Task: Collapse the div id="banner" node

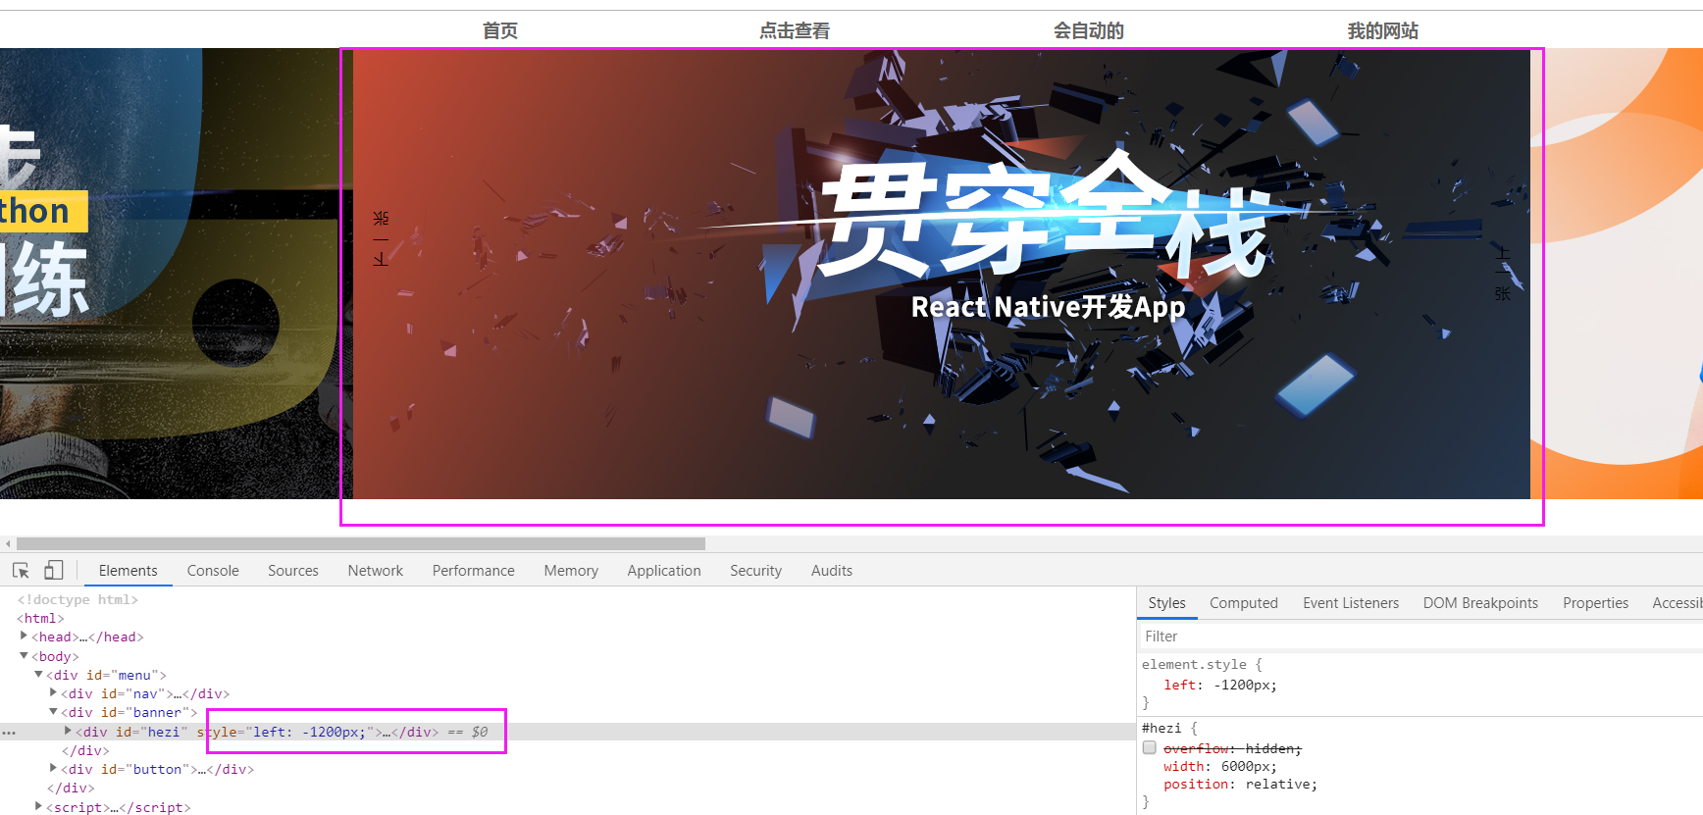Action: click(x=53, y=711)
